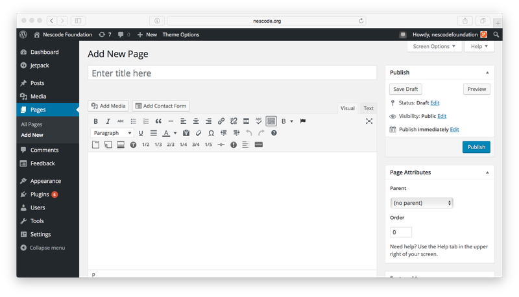Reload page in browser address bar
Screen dimensions: 519x297
point(361,21)
